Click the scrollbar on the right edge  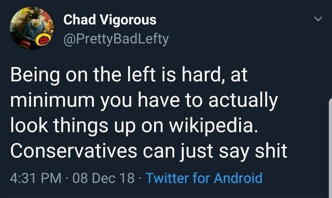click(330, 148)
